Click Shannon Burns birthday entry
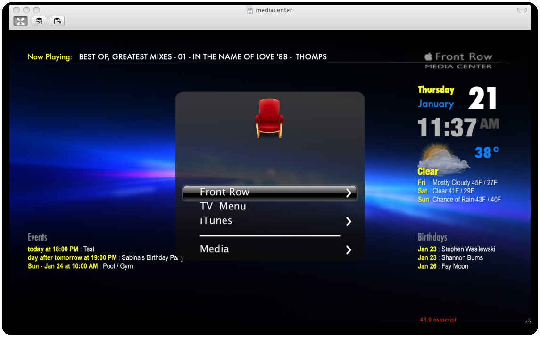The width and height of the screenshot is (540, 337). tap(450, 257)
